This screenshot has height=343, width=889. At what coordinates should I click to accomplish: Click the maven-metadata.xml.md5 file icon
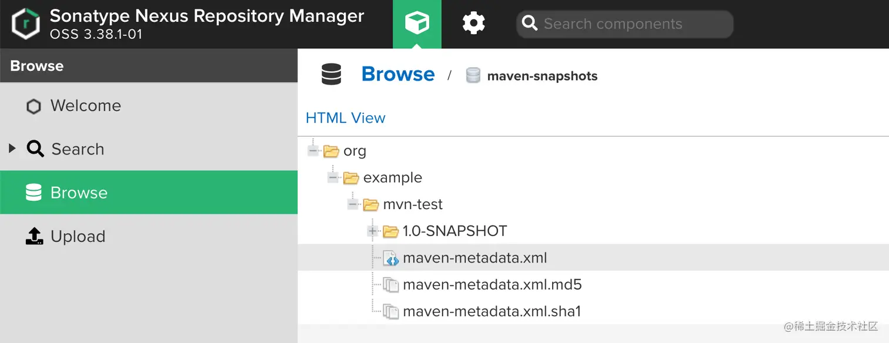pyautogui.click(x=391, y=285)
